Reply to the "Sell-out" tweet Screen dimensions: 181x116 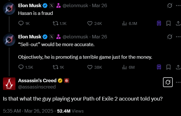[x=21, y=67]
